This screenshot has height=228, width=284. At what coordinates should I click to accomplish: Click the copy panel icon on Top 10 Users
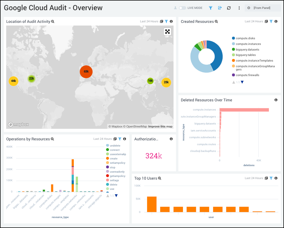coord(266,178)
